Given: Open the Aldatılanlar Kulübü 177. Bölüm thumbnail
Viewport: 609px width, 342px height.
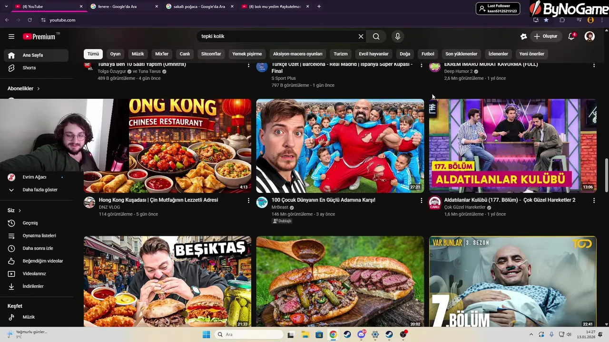Looking at the screenshot, I should click(513, 146).
